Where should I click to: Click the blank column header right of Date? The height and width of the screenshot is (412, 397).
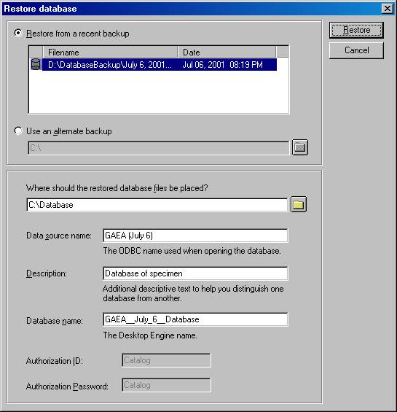283,52
